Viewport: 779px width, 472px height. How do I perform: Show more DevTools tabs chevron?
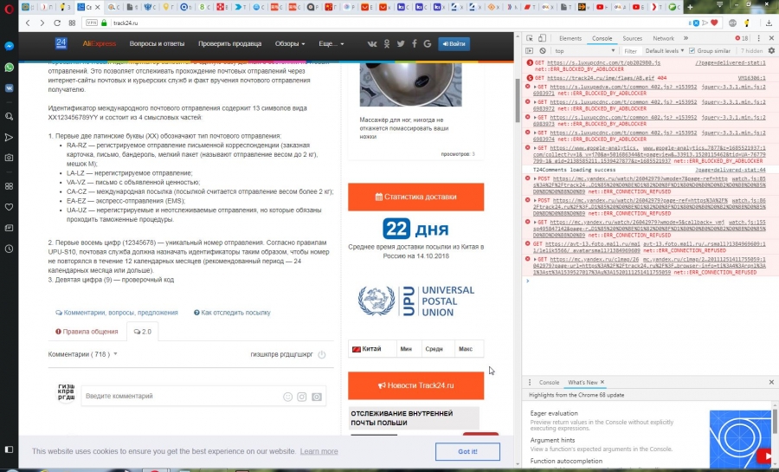(x=686, y=38)
